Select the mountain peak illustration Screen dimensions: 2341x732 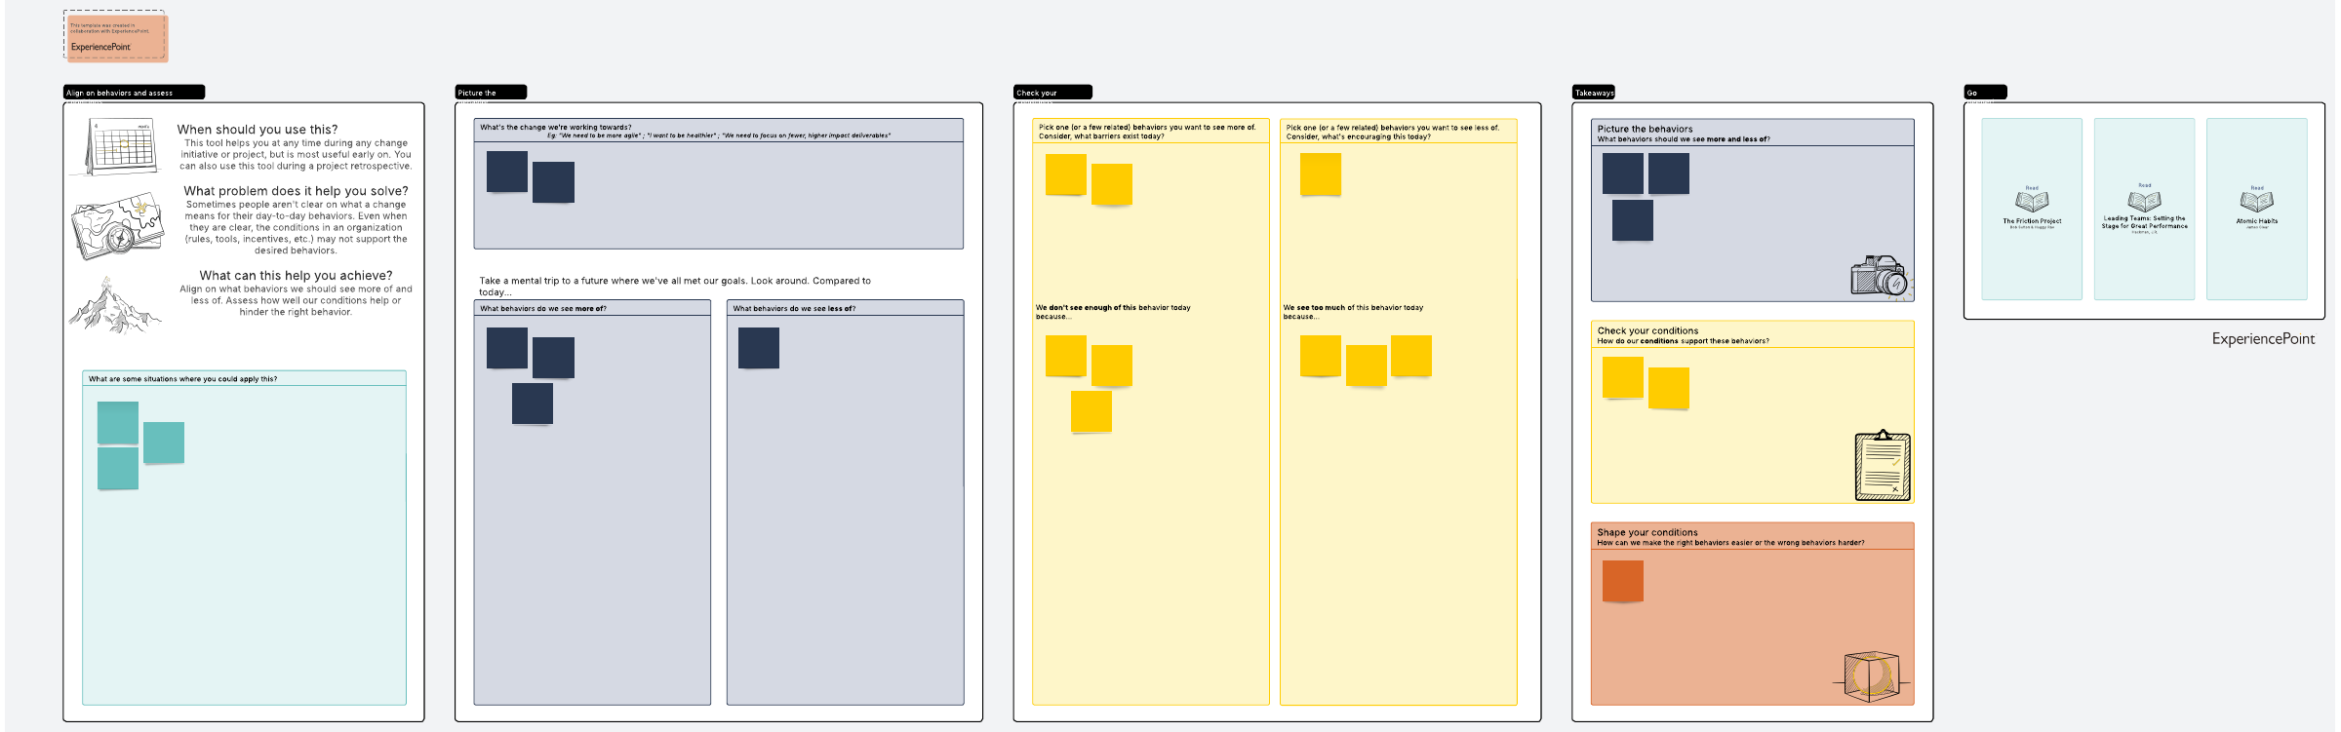pyautogui.click(x=115, y=305)
